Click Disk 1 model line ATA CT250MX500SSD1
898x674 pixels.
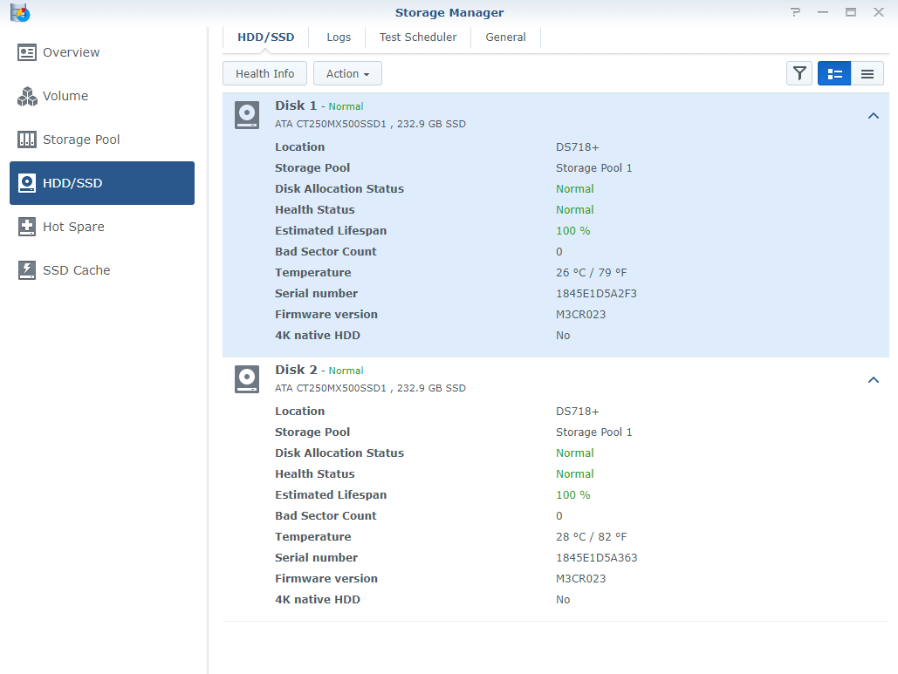[x=370, y=124]
